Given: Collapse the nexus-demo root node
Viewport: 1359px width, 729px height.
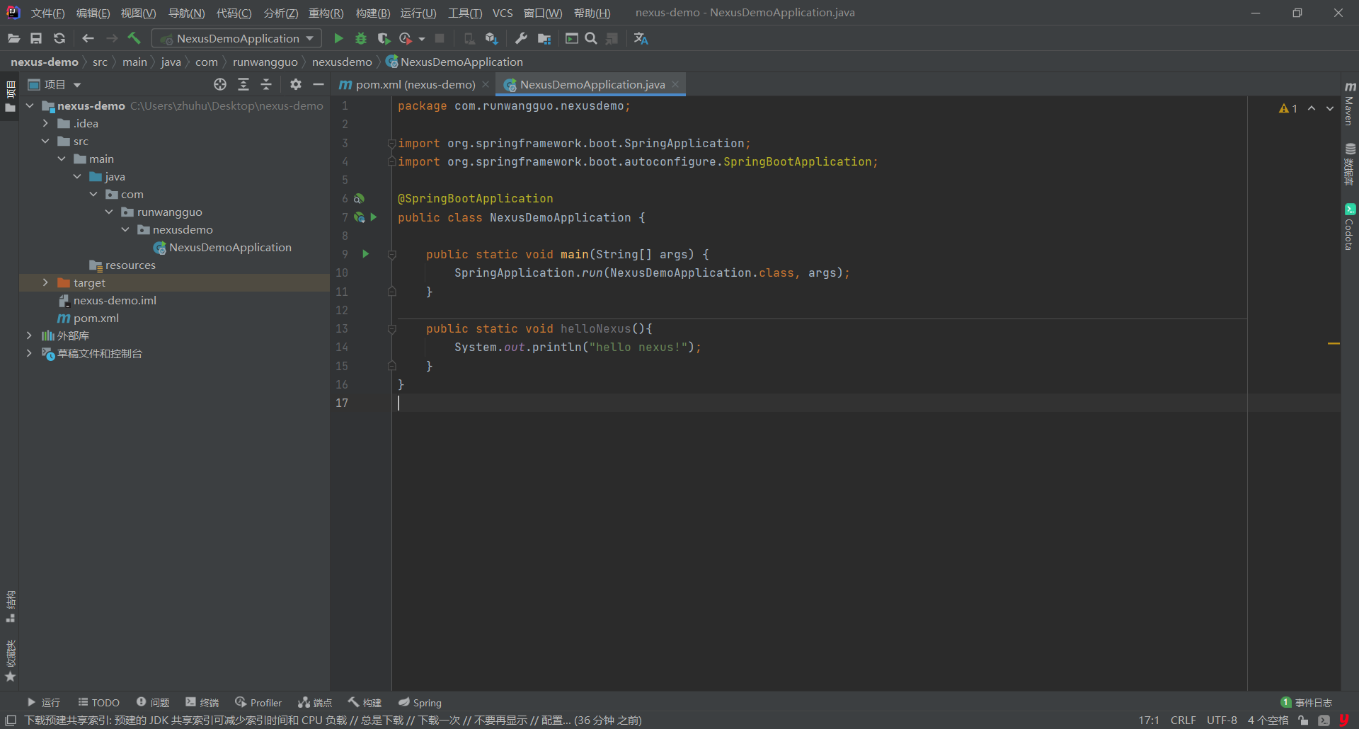Looking at the screenshot, I should [x=30, y=105].
